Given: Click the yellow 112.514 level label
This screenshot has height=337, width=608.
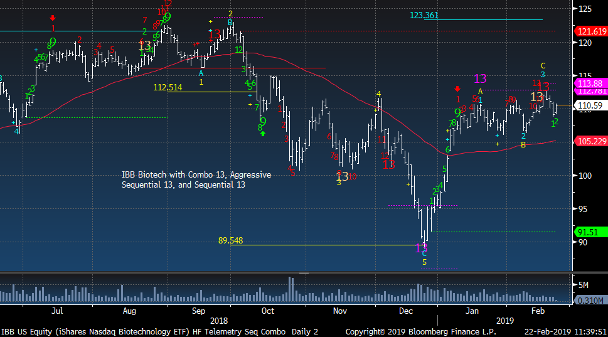Looking at the screenshot, I should (x=168, y=87).
